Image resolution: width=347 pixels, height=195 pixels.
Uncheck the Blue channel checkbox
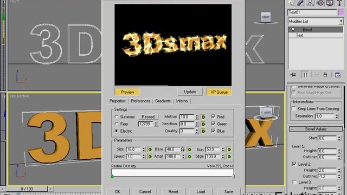pos(213,131)
